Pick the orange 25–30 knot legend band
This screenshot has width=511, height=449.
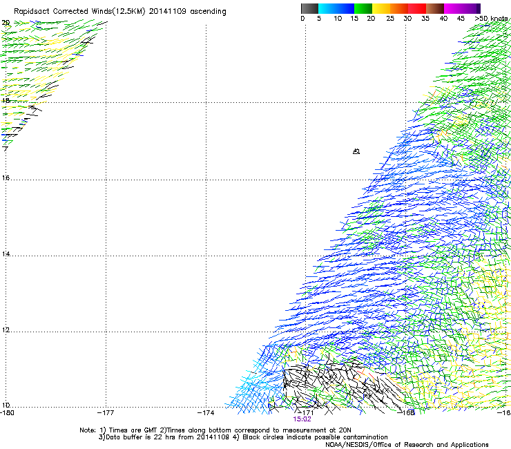pos(399,8)
